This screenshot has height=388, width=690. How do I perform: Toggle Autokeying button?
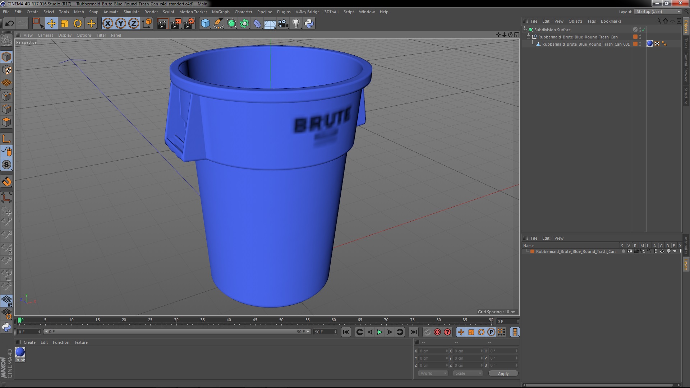click(x=437, y=332)
